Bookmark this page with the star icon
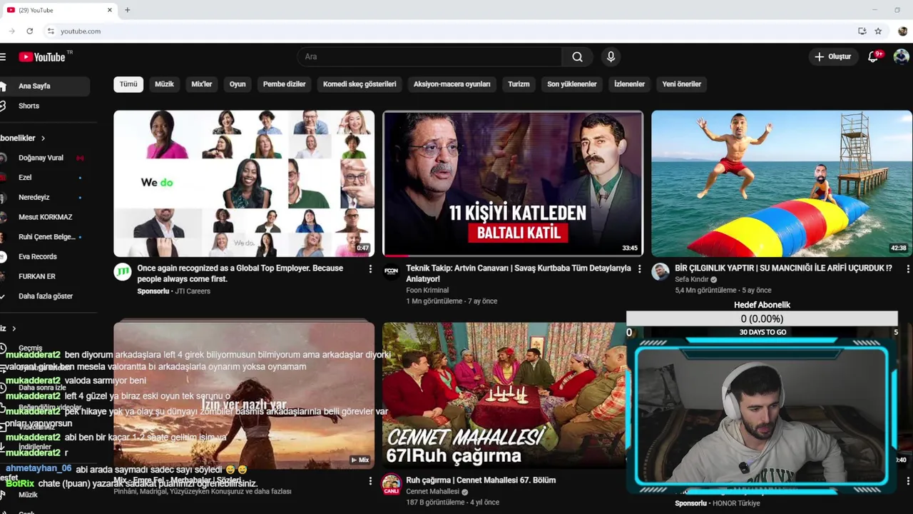The image size is (913, 514). [x=878, y=31]
